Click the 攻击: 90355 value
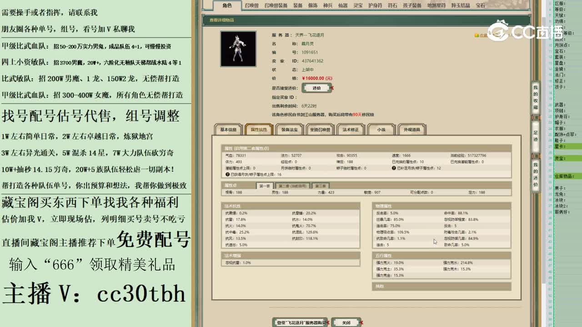582x327 pixels. 346,155
